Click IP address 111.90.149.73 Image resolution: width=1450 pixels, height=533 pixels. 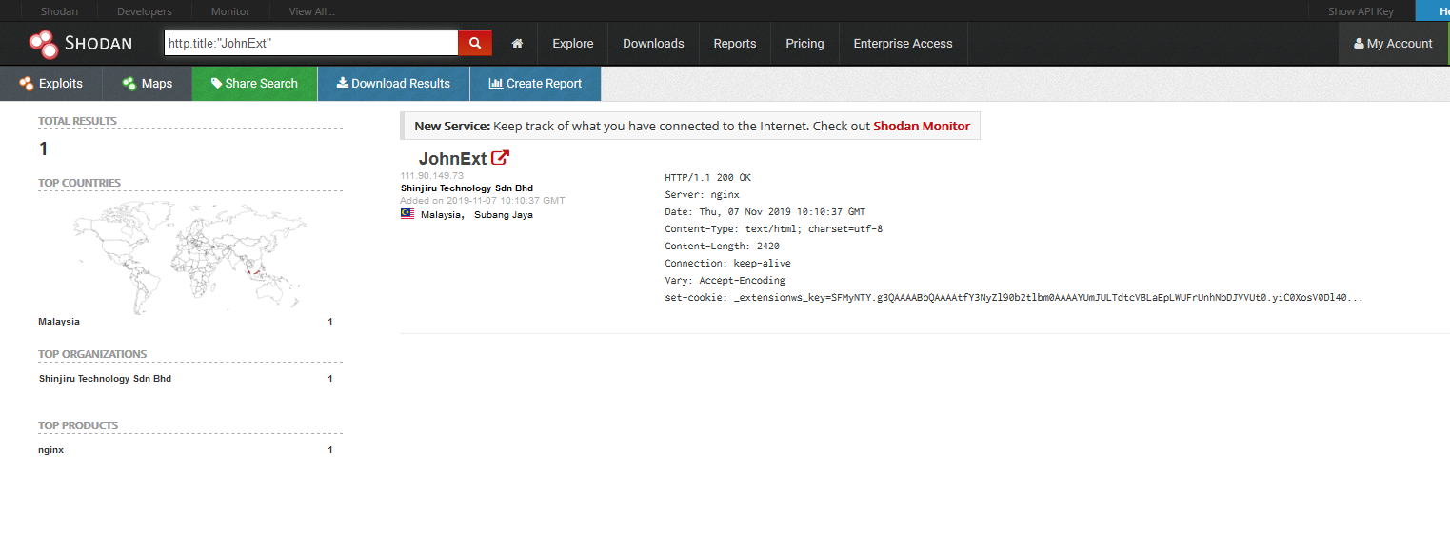click(x=432, y=176)
